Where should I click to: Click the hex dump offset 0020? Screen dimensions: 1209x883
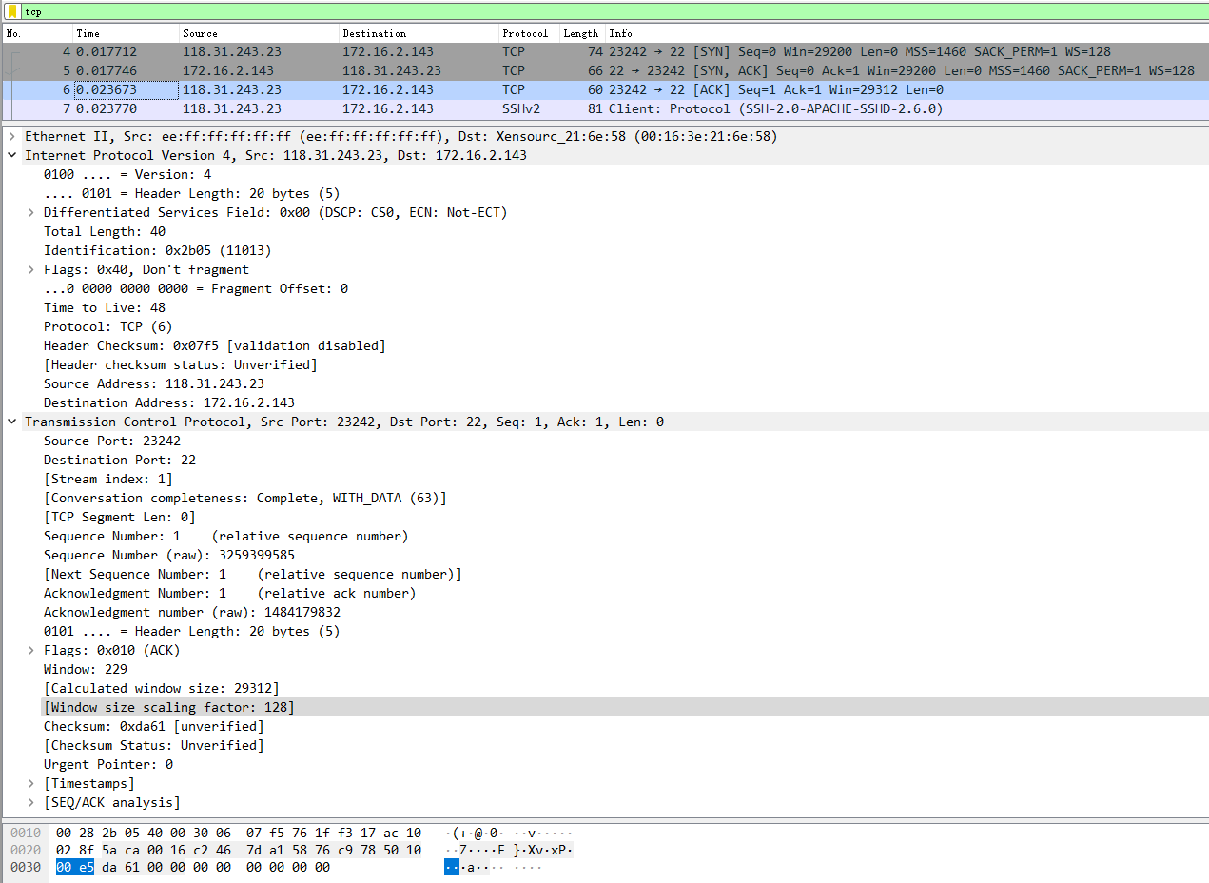click(25, 850)
